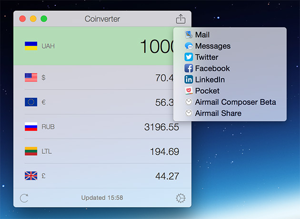Click the $ currency symbol label

pos(43,78)
